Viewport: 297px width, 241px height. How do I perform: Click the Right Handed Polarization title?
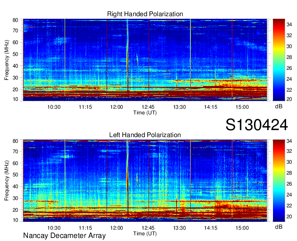145,14
